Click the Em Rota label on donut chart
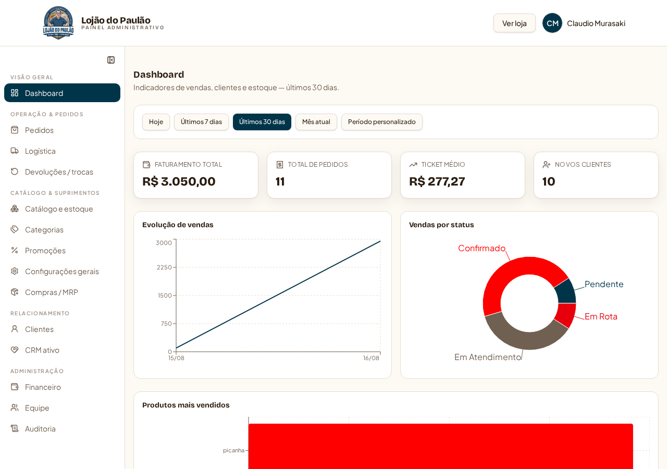This screenshot has width=667, height=469. [601, 316]
